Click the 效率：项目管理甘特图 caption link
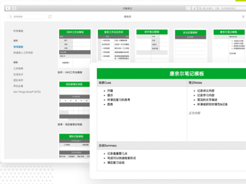The image size is (246, 184). point(70,125)
